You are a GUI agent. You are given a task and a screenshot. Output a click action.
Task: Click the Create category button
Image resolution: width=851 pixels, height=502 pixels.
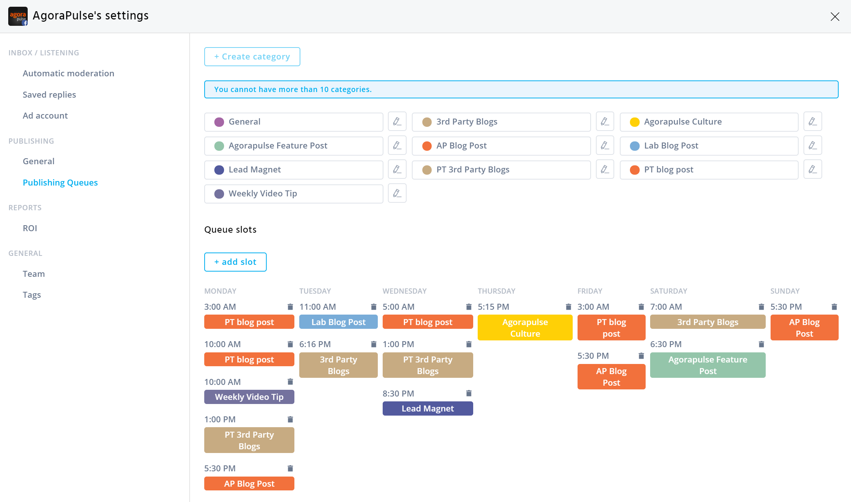point(252,56)
